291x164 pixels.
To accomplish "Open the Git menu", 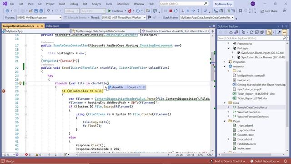I will point(40,4).
